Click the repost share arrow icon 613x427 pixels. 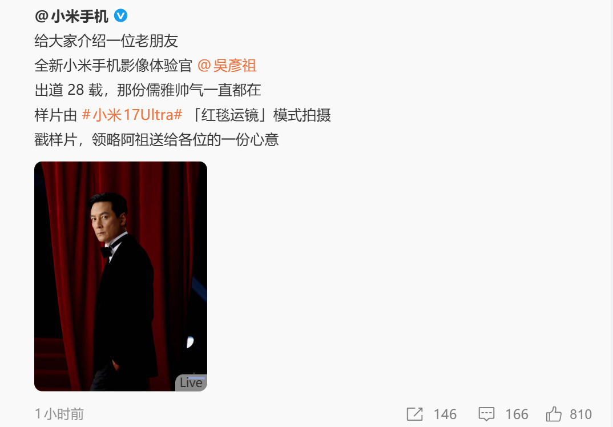[x=414, y=414]
